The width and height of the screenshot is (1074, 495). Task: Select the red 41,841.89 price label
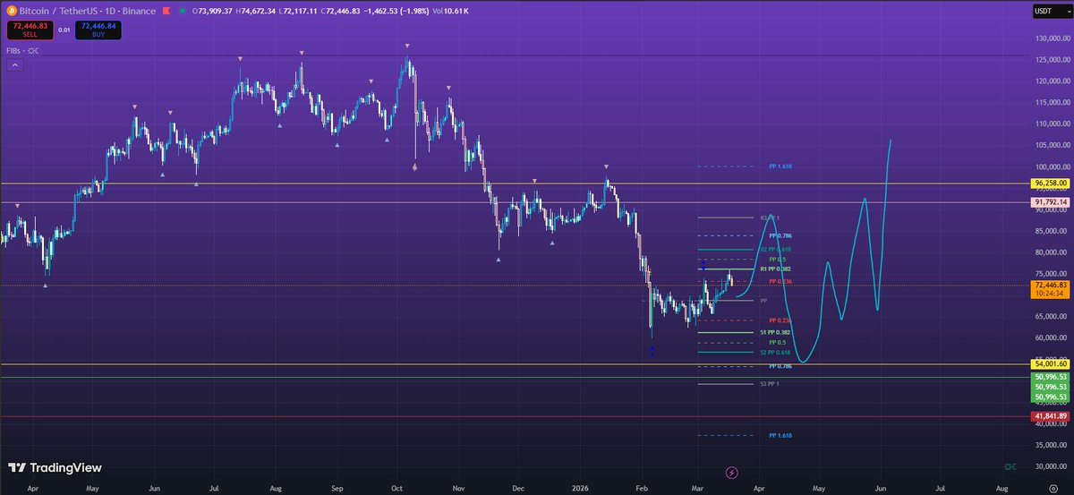click(1051, 417)
